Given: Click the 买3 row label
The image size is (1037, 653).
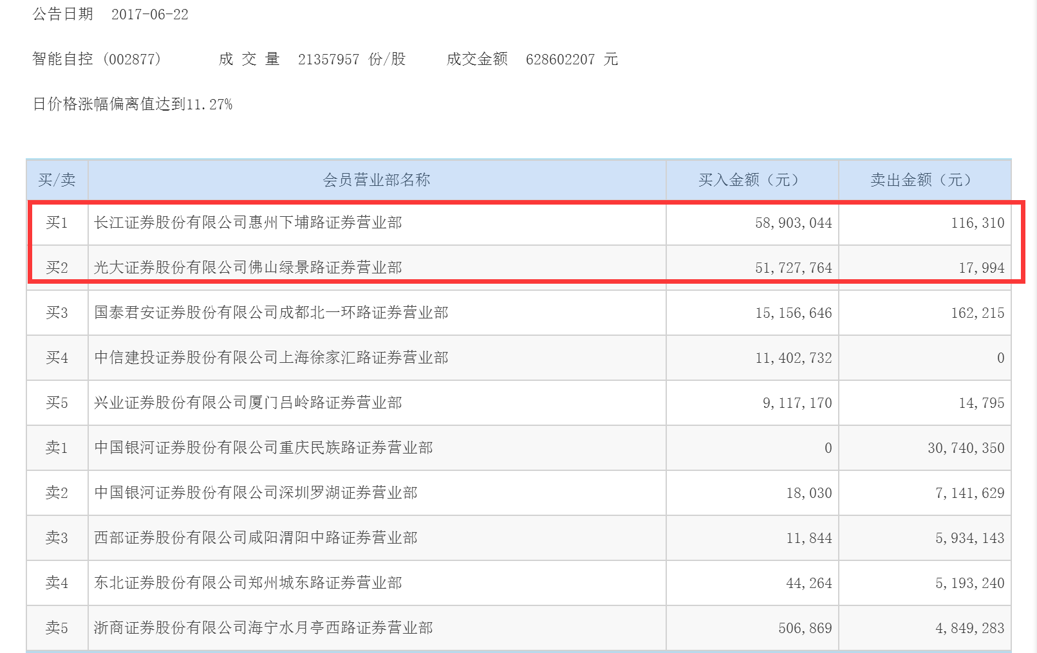Looking at the screenshot, I should [57, 313].
